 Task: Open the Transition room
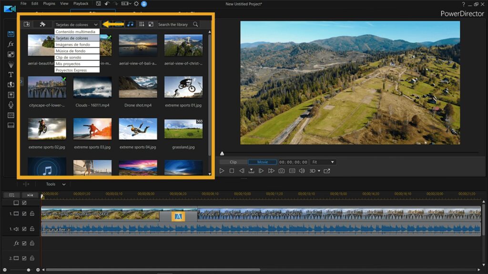click(x=10, y=85)
